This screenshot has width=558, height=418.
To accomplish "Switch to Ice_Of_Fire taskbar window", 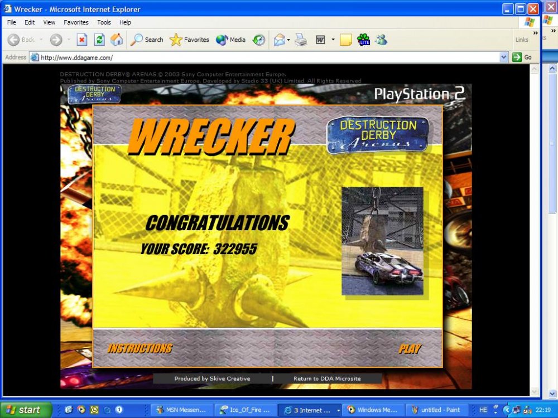I will (246, 410).
